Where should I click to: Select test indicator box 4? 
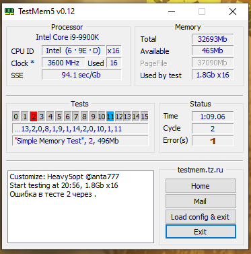(50, 117)
